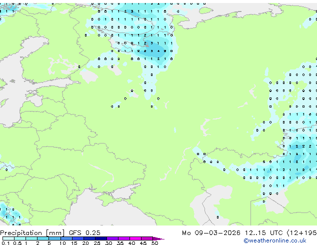Click the 'Precipitation [mm]' title text
The image size is (317, 245).
click(x=32, y=233)
